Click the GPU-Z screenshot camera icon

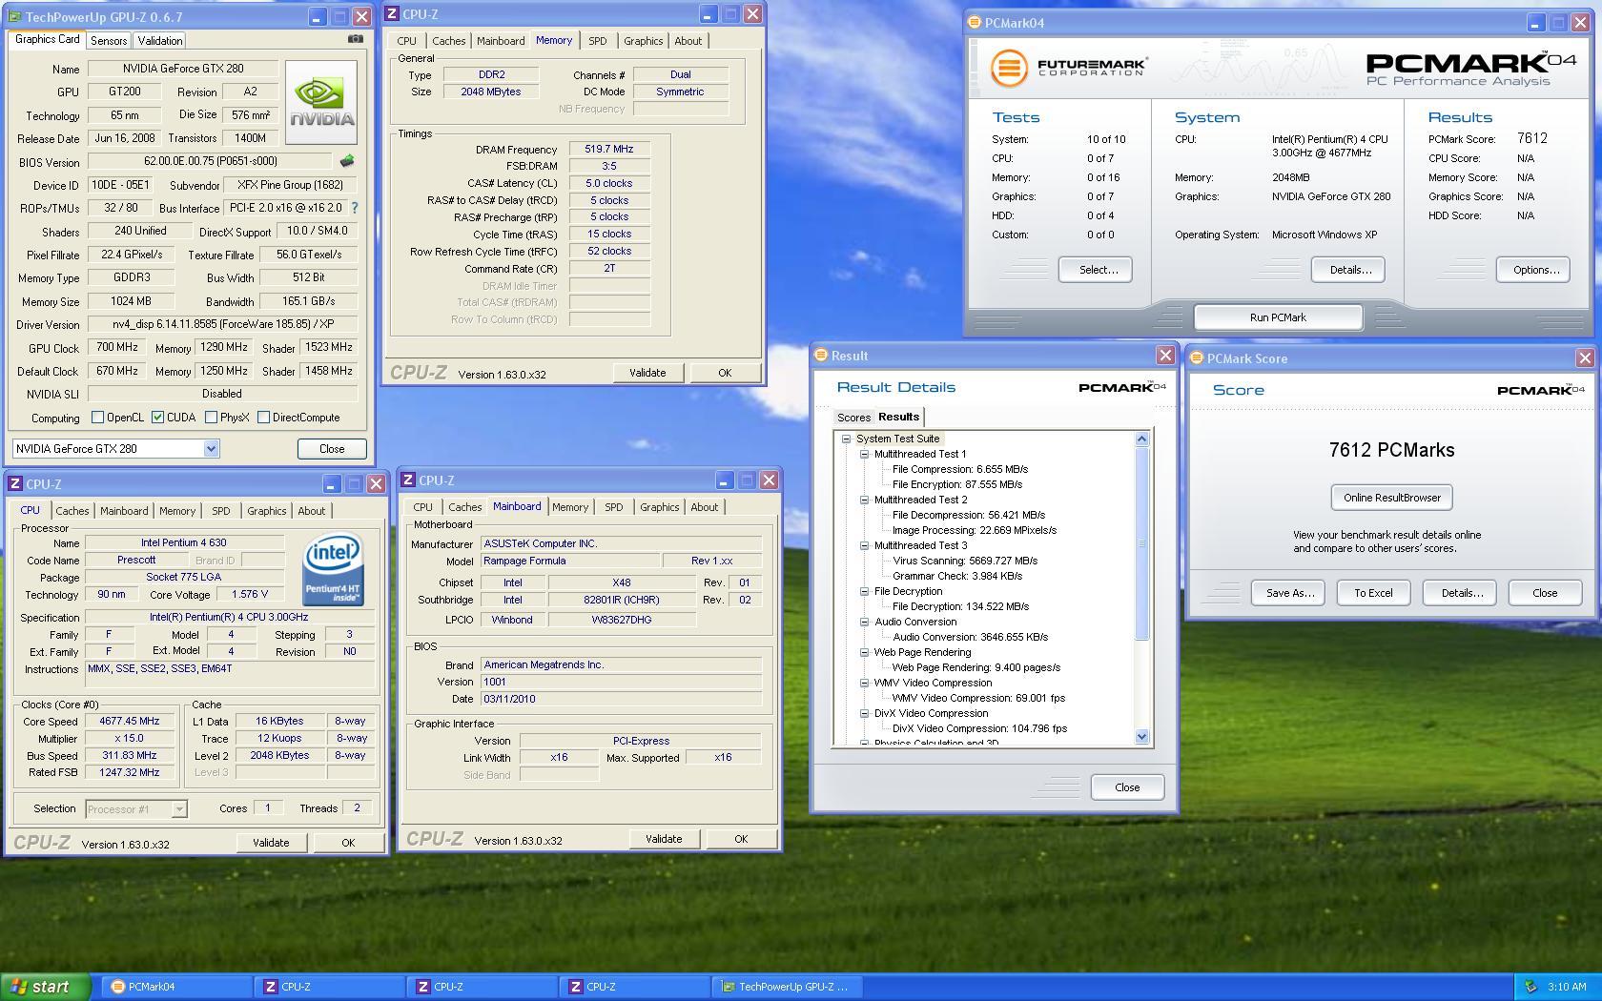click(355, 39)
